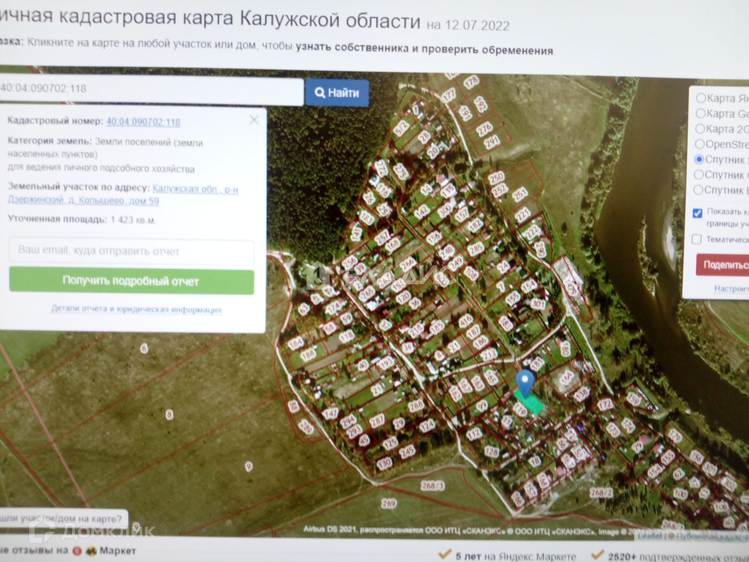Focus the cadastral number search field
The width and height of the screenshot is (749, 562).
(x=151, y=90)
